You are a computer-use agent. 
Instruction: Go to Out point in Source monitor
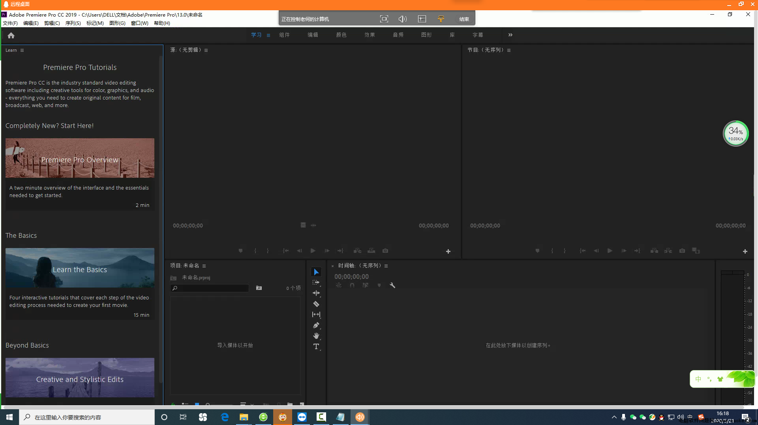click(340, 251)
